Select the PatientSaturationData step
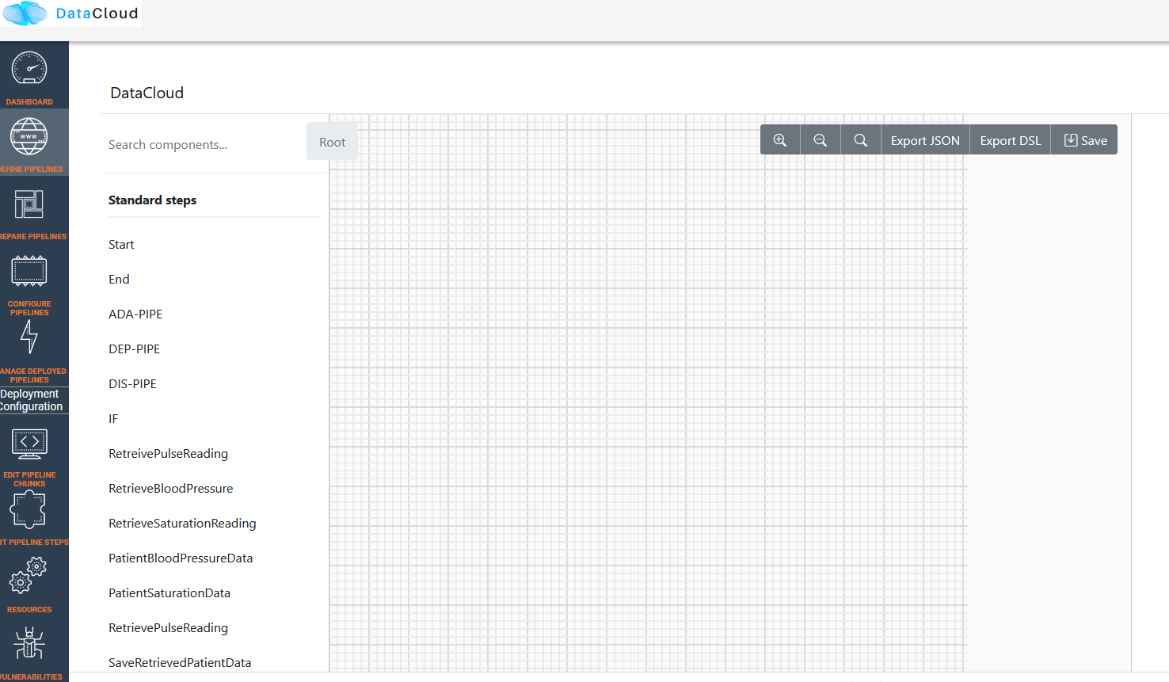The width and height of the screenshot is (1169, 682). 169,592
